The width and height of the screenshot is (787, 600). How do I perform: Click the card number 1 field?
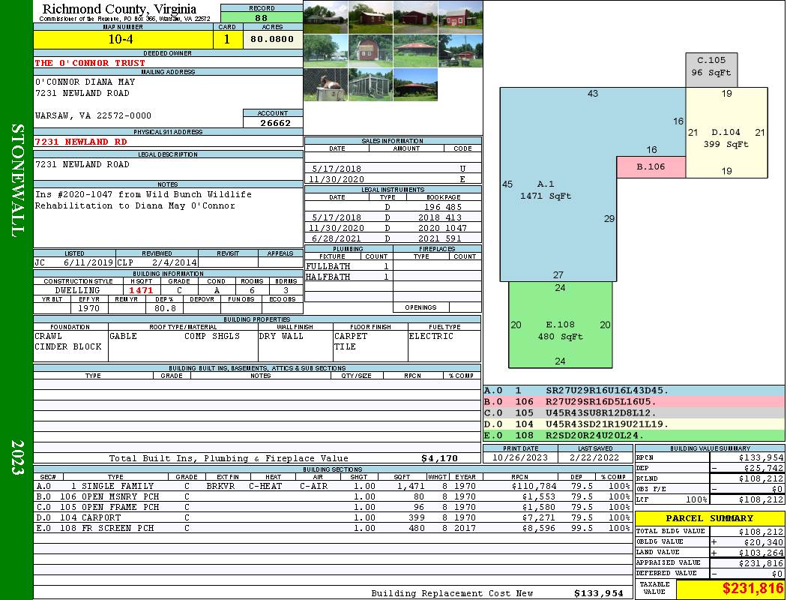tap(227, 39)
